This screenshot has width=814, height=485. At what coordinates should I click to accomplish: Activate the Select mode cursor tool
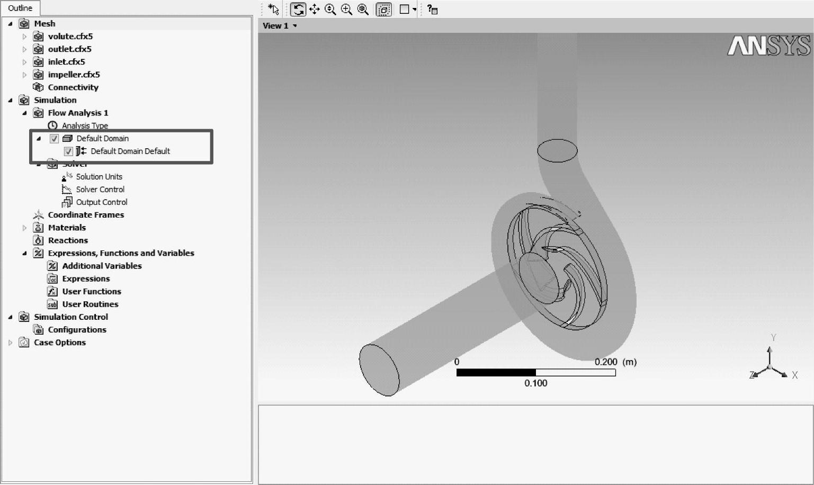tap(273, 10)
